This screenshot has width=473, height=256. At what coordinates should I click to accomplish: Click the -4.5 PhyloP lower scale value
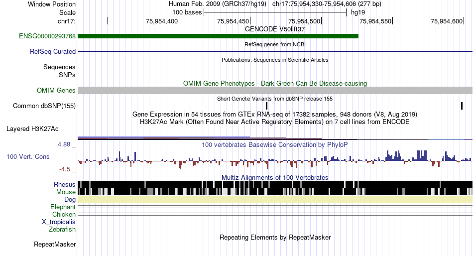tap(65, 169)
